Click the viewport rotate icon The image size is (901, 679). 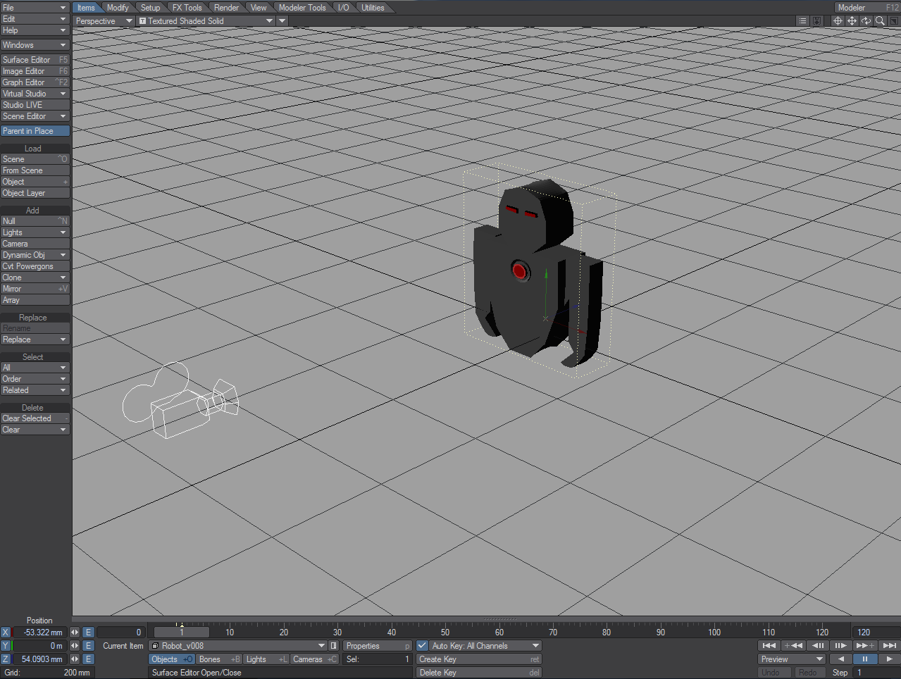tap(866, 21)
